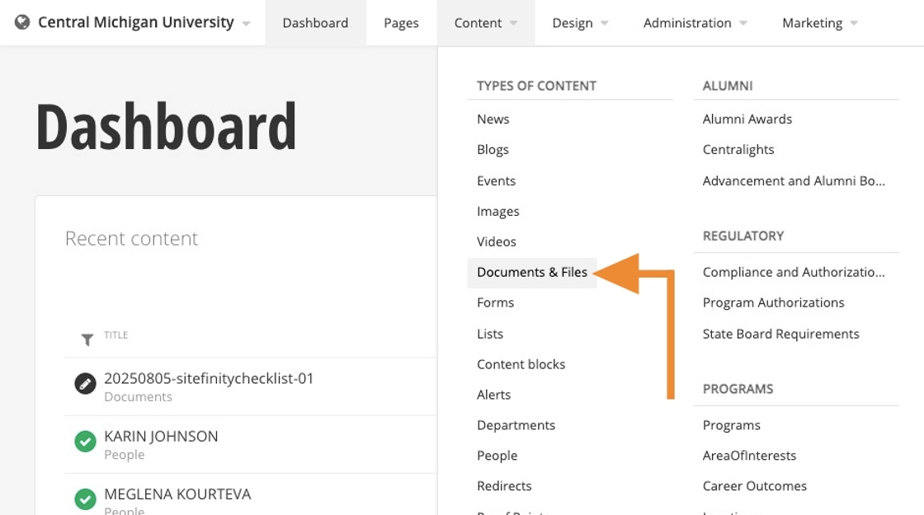Click the REGULATORY section heading

click(x=743, y=236)
